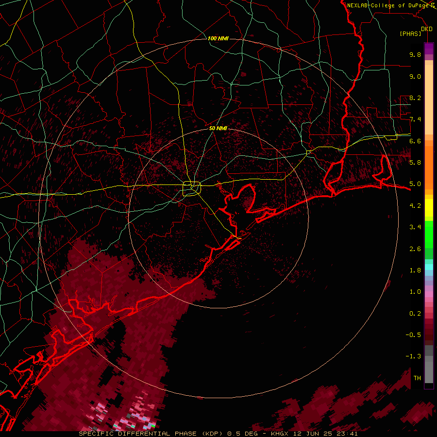Click the 3.4 value on color scale

click(x=415, y=227)
